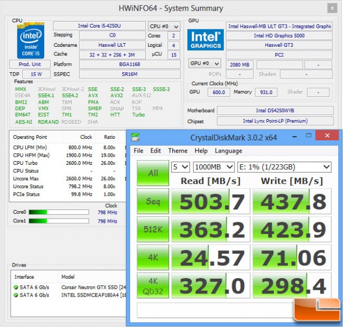The height and width of the screenshot is (327, 343).
Task: Click green status icon for INTEL SSDMCEAF180A4 drive
Action: click(16, 295)
